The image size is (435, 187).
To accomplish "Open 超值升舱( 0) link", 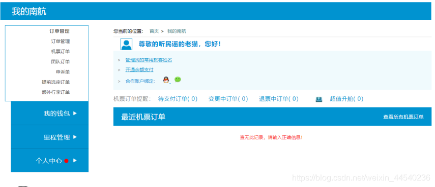I will pyautogui.click(x=346, y=99).
